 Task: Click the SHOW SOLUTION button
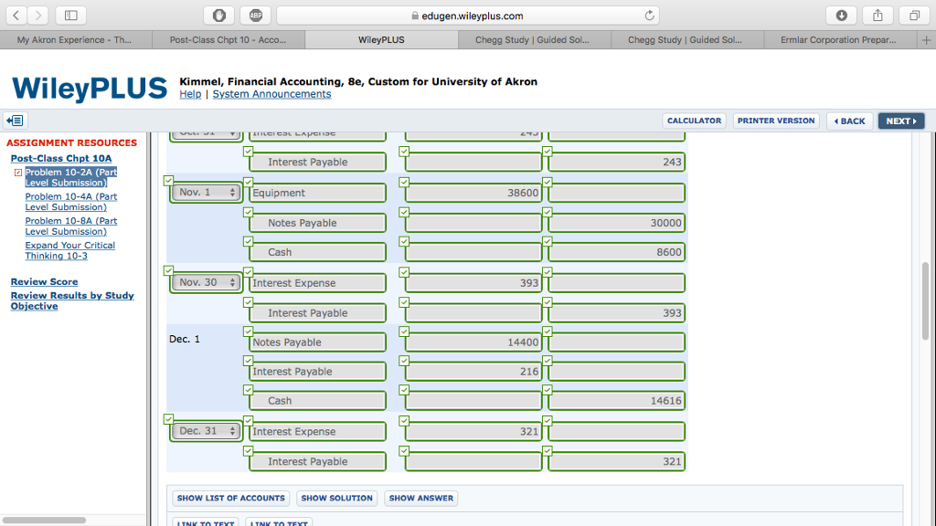point(336,498)
